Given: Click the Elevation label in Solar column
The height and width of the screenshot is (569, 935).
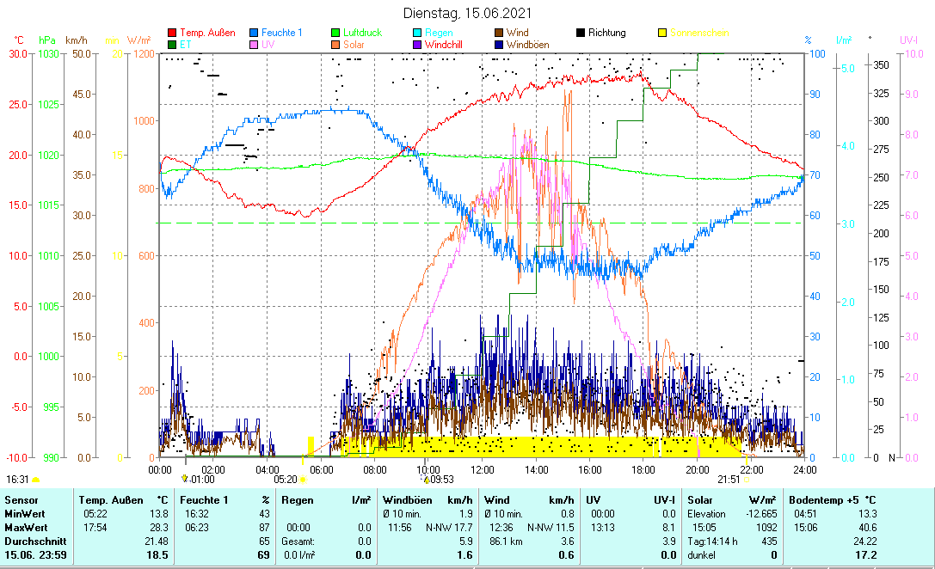Looking at the screenshot, I should 706,514.
